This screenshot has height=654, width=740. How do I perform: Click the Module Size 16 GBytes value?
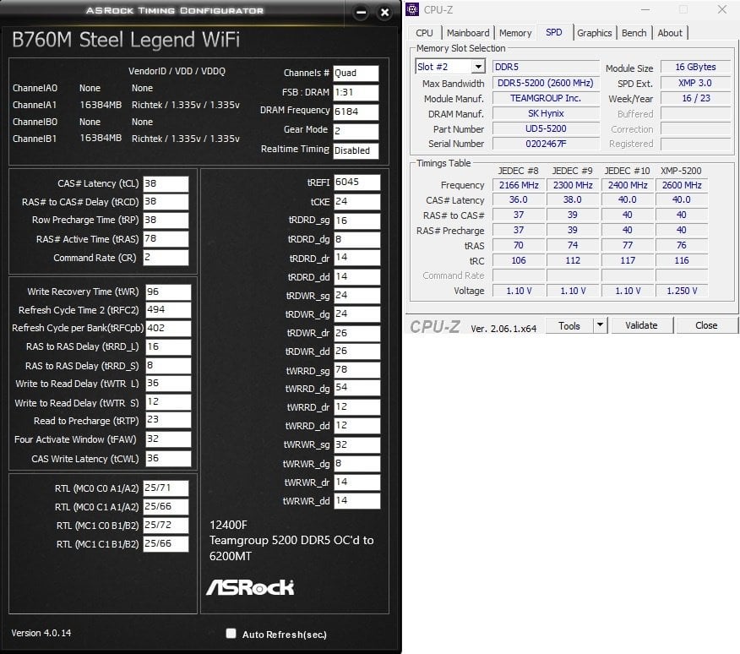[695, 67]
